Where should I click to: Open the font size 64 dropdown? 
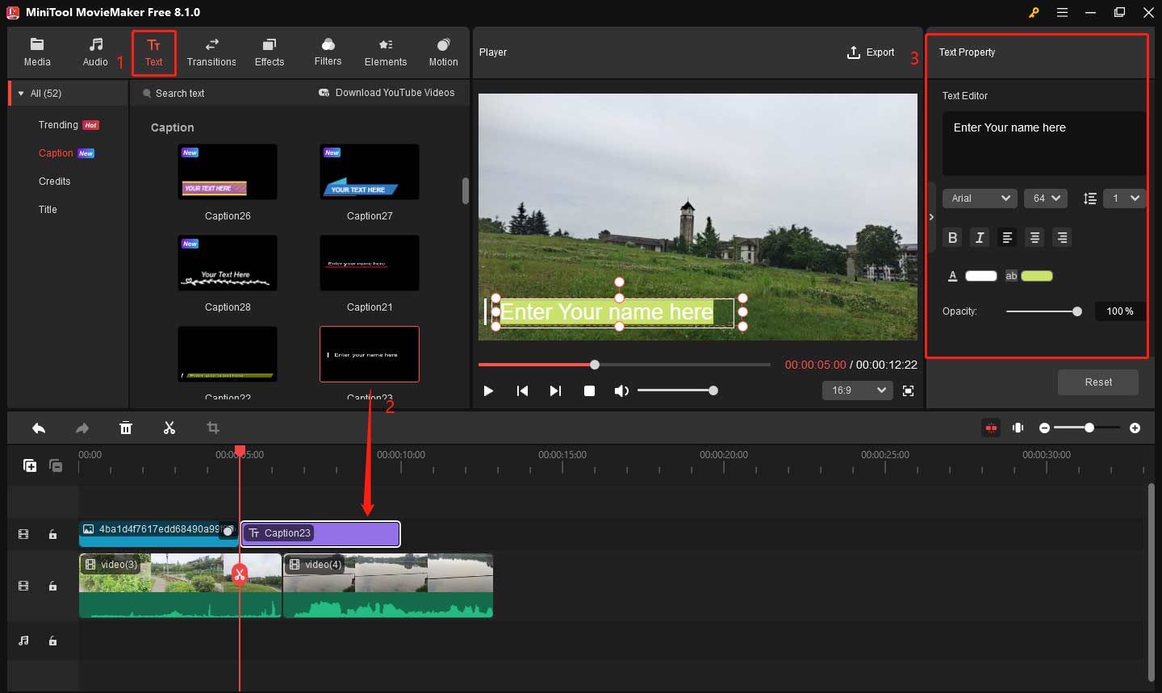(x=1046, y=198)
